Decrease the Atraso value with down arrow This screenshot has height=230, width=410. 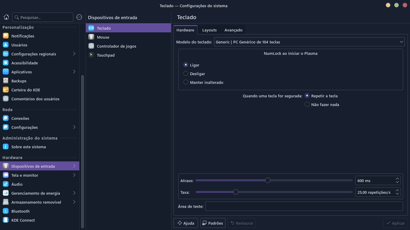[397, 182]
